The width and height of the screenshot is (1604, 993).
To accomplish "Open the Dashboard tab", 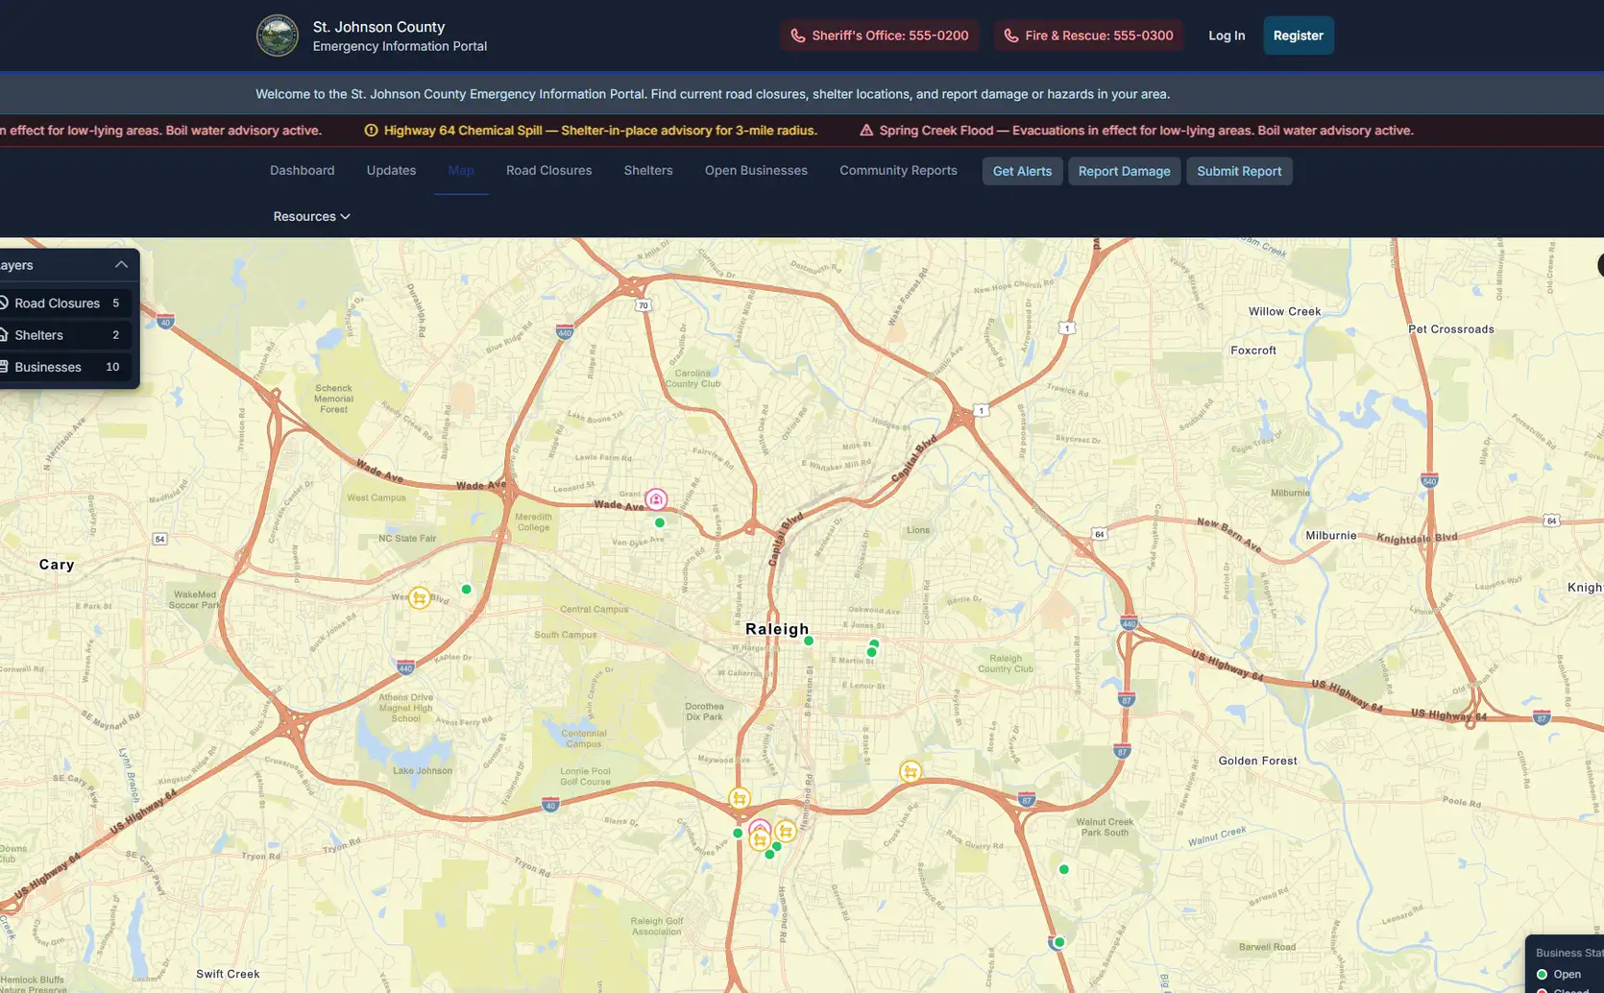I will [x=303, y=171].
